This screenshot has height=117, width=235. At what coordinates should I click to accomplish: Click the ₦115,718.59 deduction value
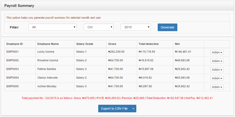pos(147,52)
